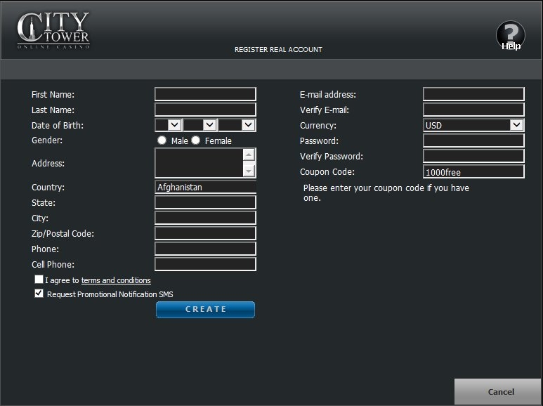543x406 pixels.
Task: Click the Verify Password field
Action: [x=473, y=156]
